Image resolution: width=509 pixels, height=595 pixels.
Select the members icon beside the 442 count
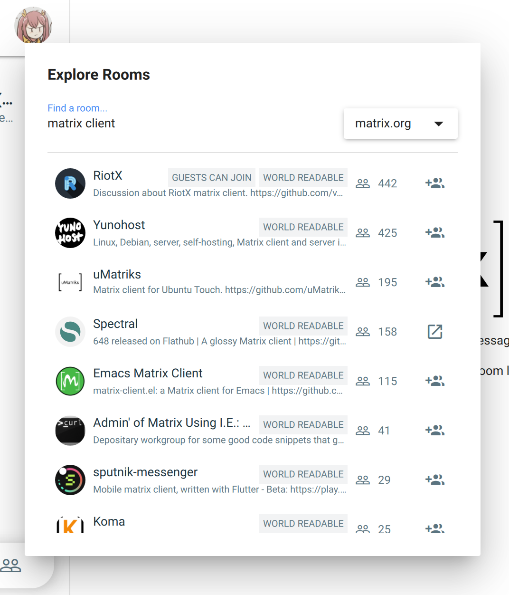pyautogui.click(x=363, y=183)
